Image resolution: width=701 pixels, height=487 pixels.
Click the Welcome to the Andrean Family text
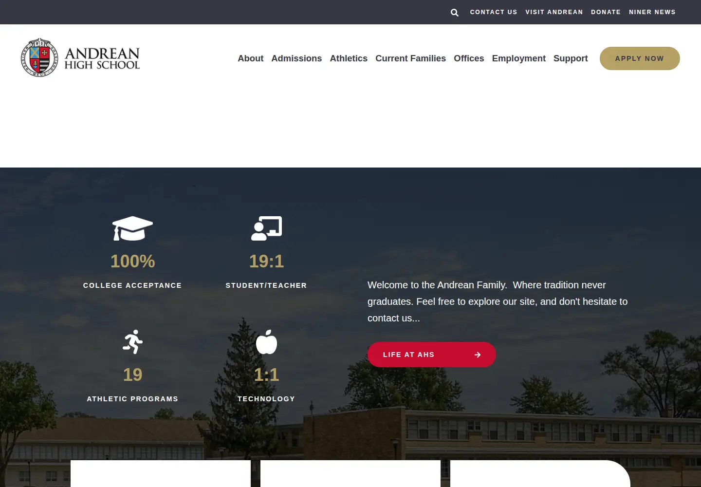point(498,301)
